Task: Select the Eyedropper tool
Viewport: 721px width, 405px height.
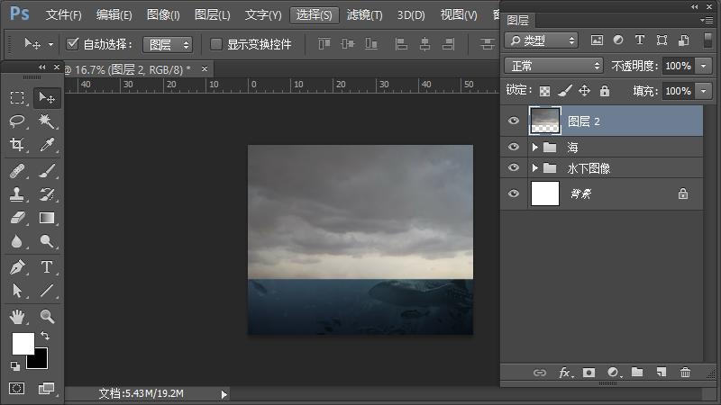Action: coord(47,145)
